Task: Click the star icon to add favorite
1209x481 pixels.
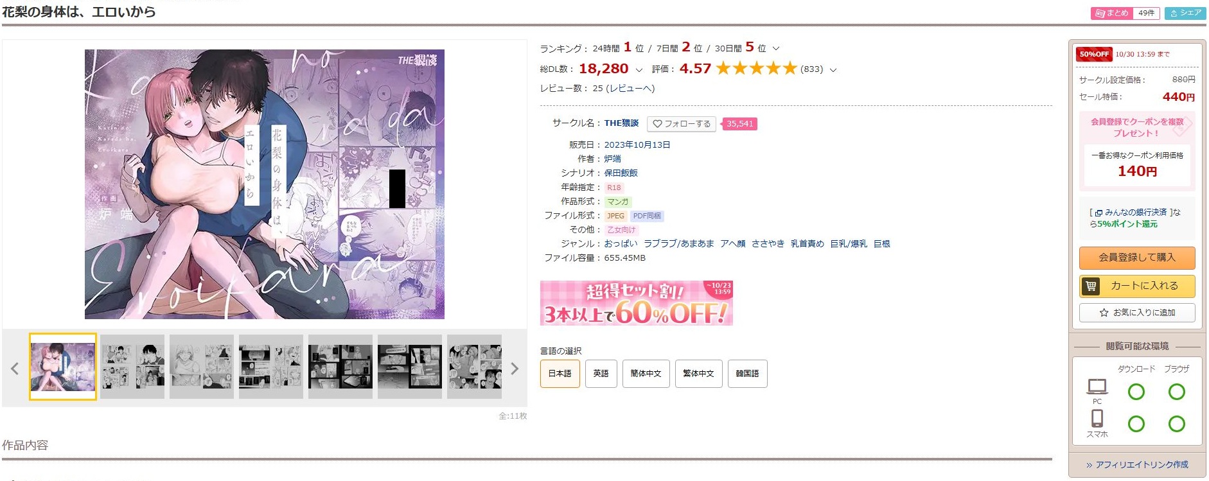Action: [1104, 313]
